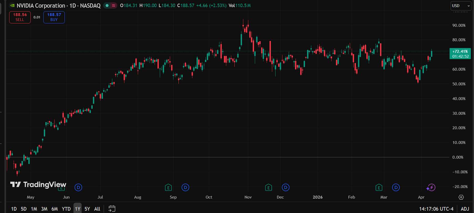474x213 pixels.
Task: Open the March dividend marker
Action: pyautogui.click(x=396, y=188)
